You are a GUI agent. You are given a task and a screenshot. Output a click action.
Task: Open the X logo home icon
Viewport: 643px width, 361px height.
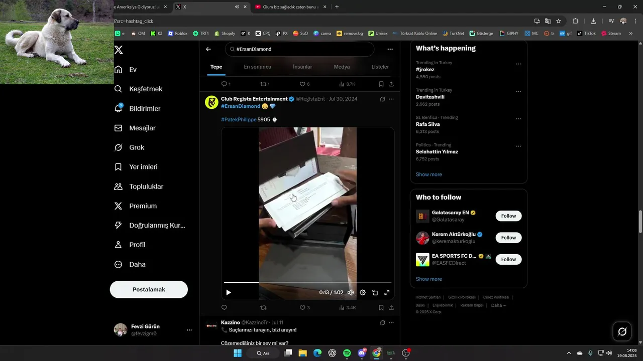coord(119,50)
